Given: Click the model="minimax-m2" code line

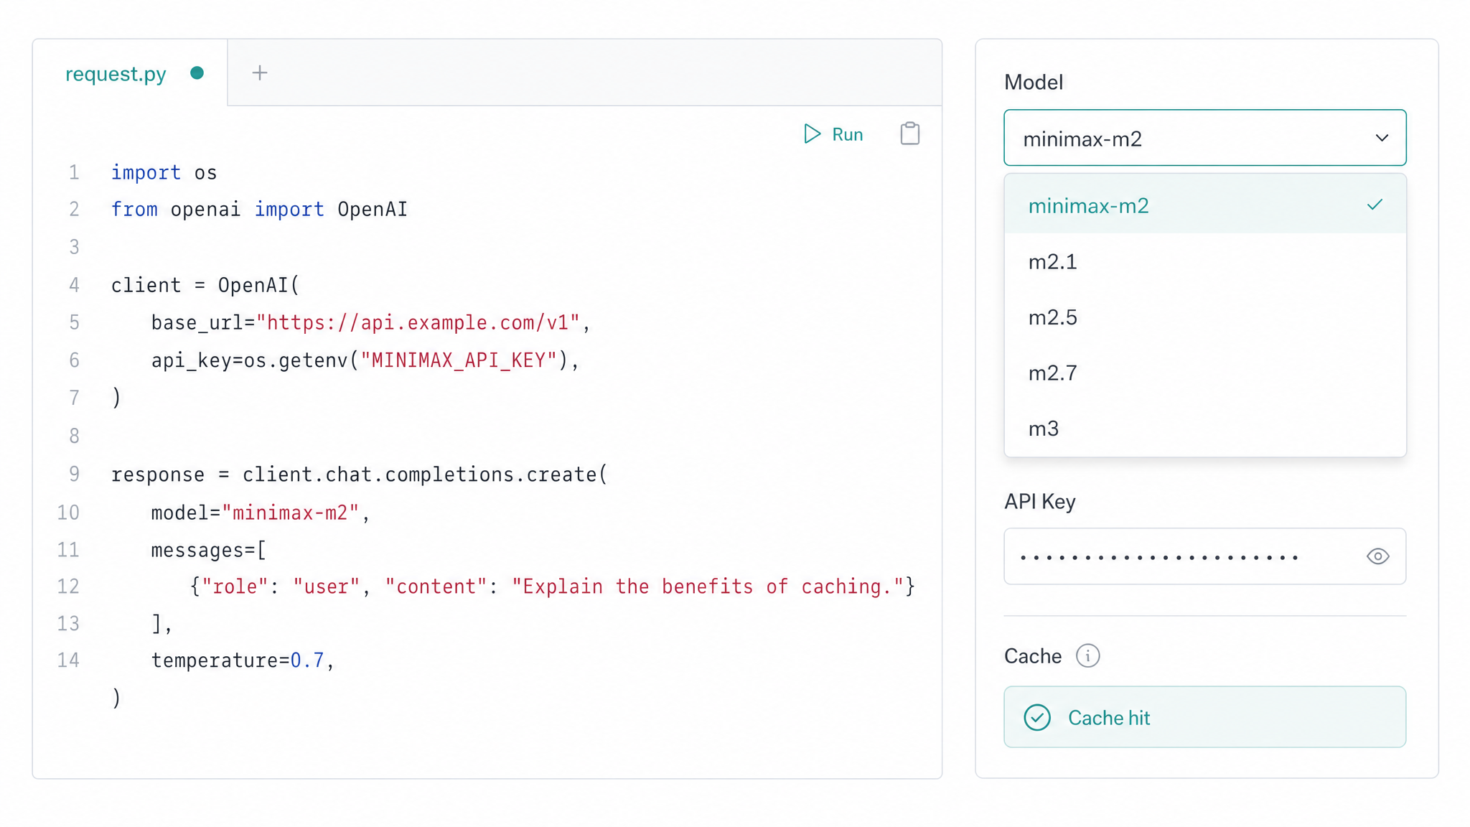Looking at the screenshot, I should pyautogui.click(x=260, y=513).
